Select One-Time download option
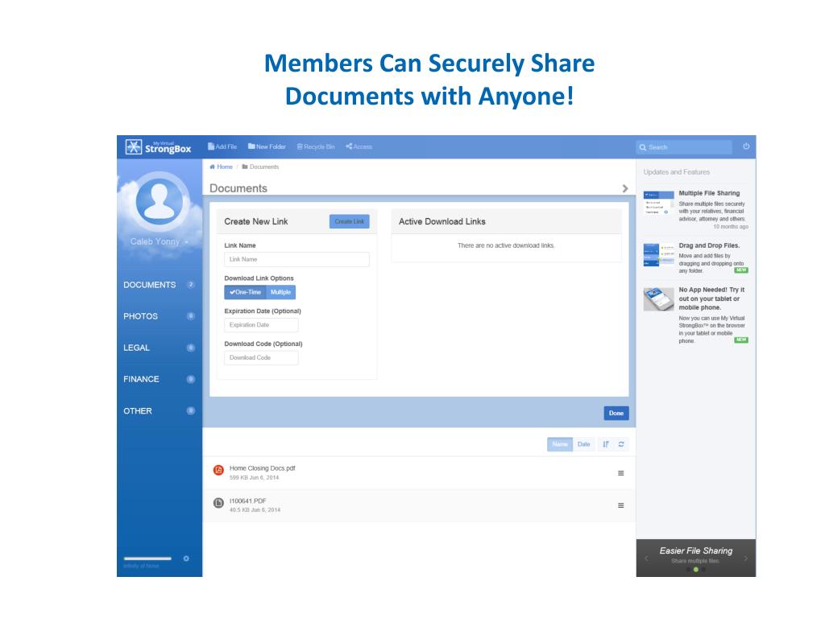The height and width of the screenshot is (618, 825). 245,292
